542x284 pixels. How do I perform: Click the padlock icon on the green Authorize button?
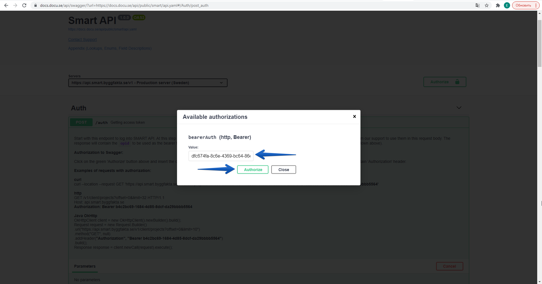457,82
